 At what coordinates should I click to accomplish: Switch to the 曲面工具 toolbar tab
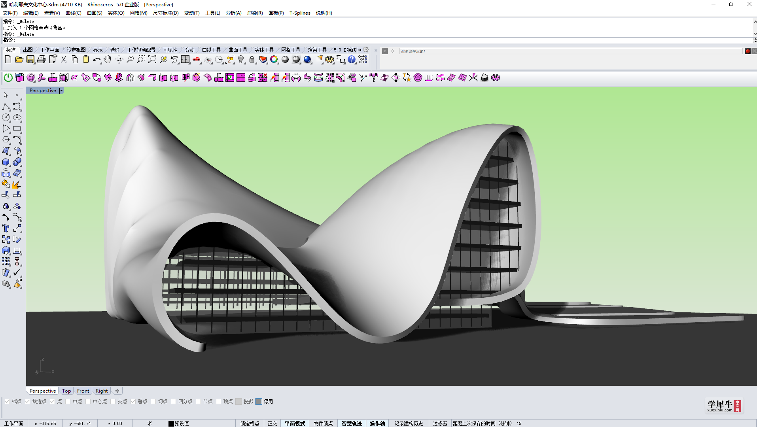point(238,50)
